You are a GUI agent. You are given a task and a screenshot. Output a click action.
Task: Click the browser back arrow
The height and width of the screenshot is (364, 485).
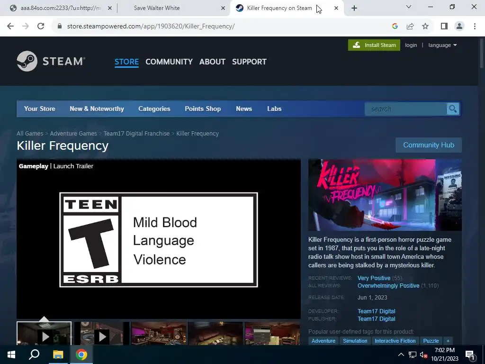click(x=10, y=27)
